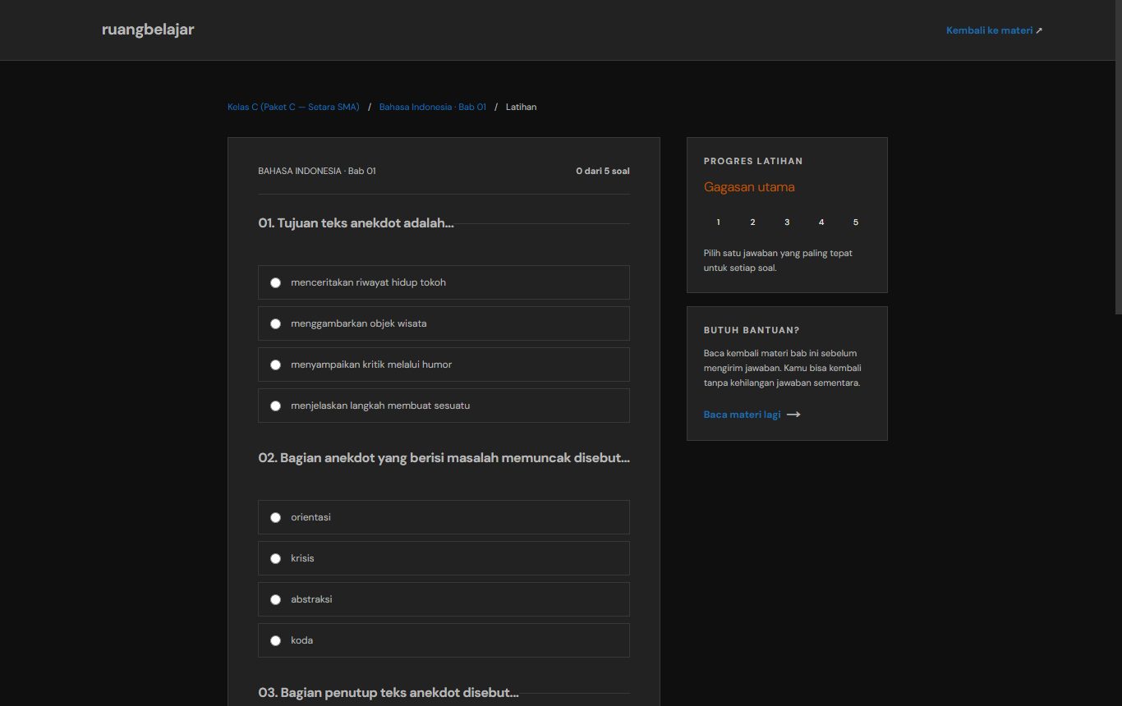
Task: Jump to question 2 in progress panel
Action: click(x=752, y=222)
